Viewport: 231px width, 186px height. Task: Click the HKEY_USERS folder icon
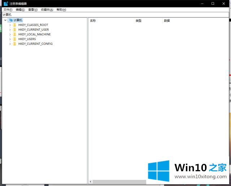14,39
